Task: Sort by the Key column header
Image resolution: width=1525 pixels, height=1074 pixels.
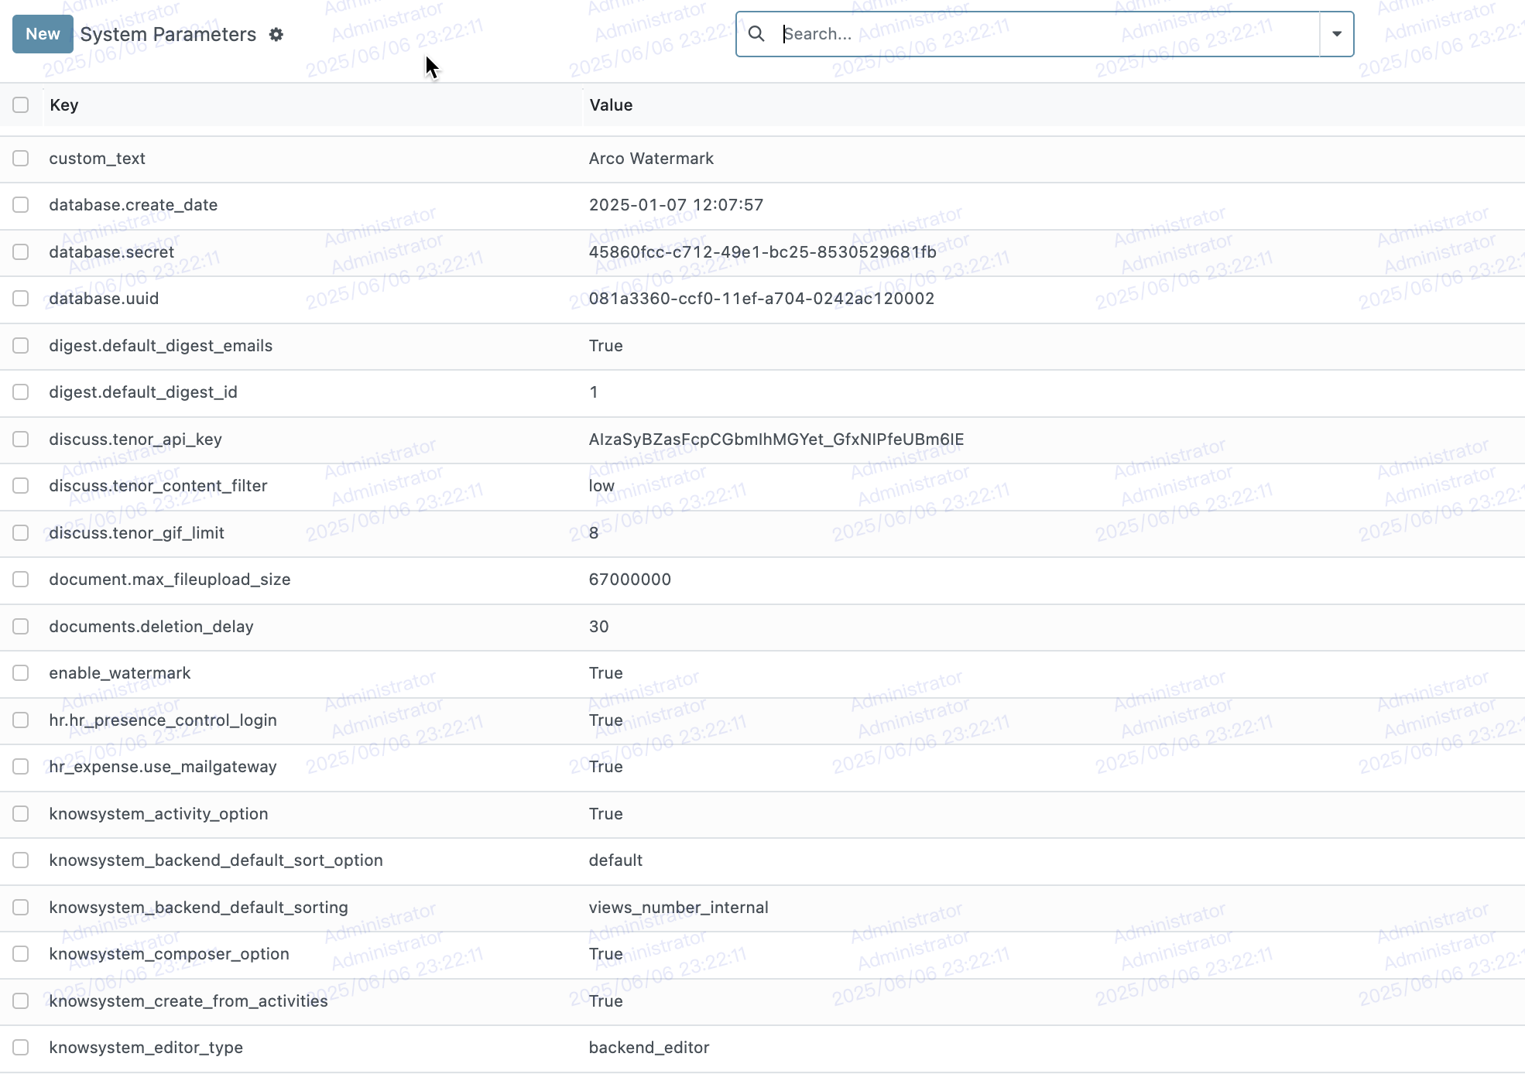Action: 64,105
